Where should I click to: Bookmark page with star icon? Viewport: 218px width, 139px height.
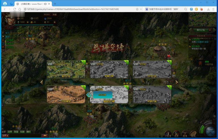tap(137, 9)
